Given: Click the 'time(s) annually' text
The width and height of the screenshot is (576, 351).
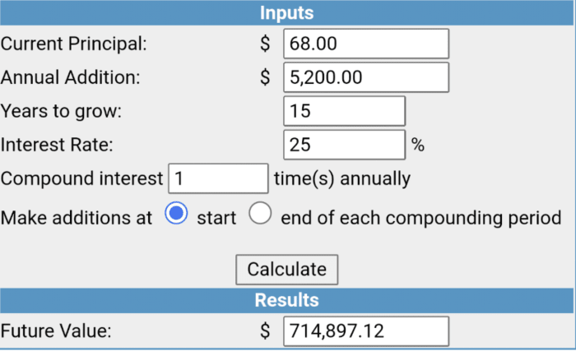Looking at the screenshot, I should [x=341, y=178].
